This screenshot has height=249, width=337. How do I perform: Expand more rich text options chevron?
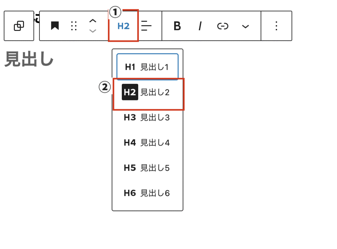coord(246,26)
